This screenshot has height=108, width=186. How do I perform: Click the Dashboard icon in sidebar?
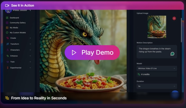(7, 18)
